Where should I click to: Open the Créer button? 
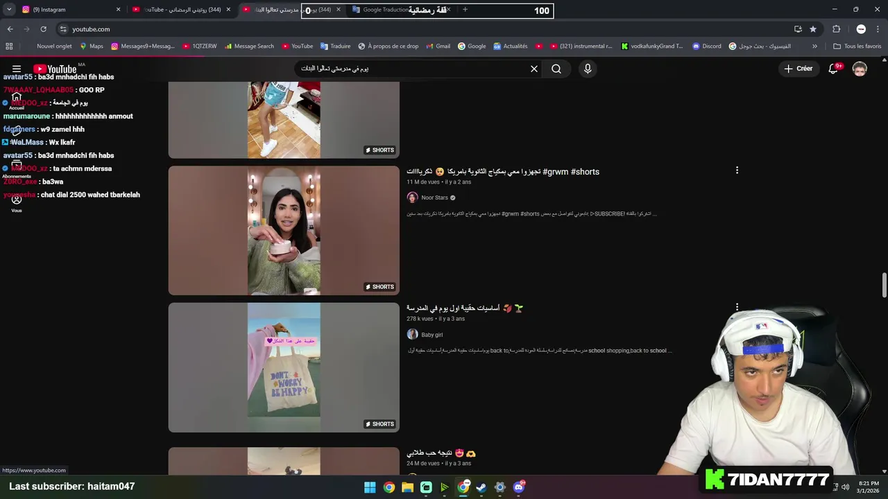tap(798, 69)
